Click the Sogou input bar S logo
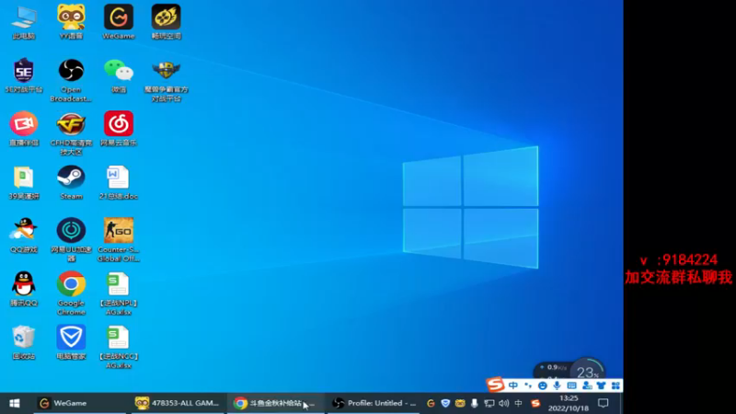 click(x=495, y=385)
